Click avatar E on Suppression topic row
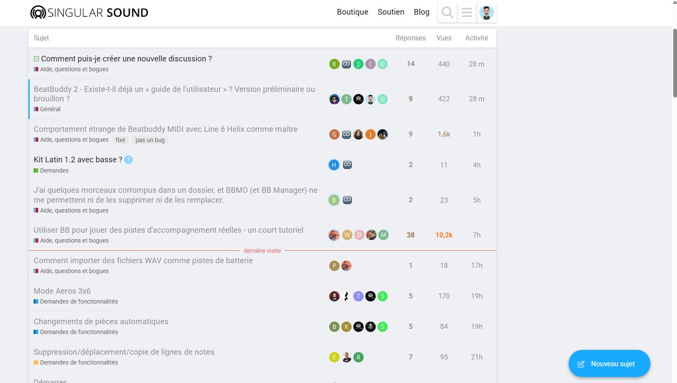Viewport: 677px width, 383px height. click(334, 357)
